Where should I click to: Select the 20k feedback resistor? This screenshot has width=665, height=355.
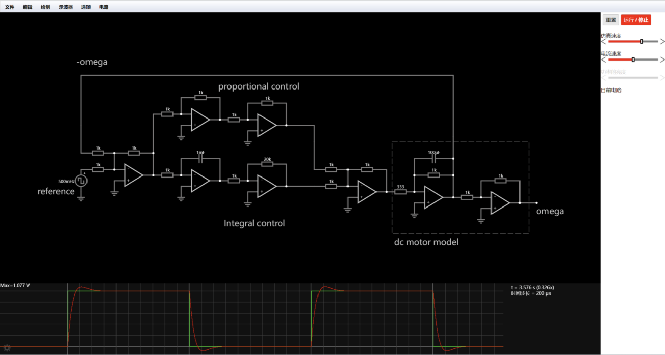pos(267,164)
